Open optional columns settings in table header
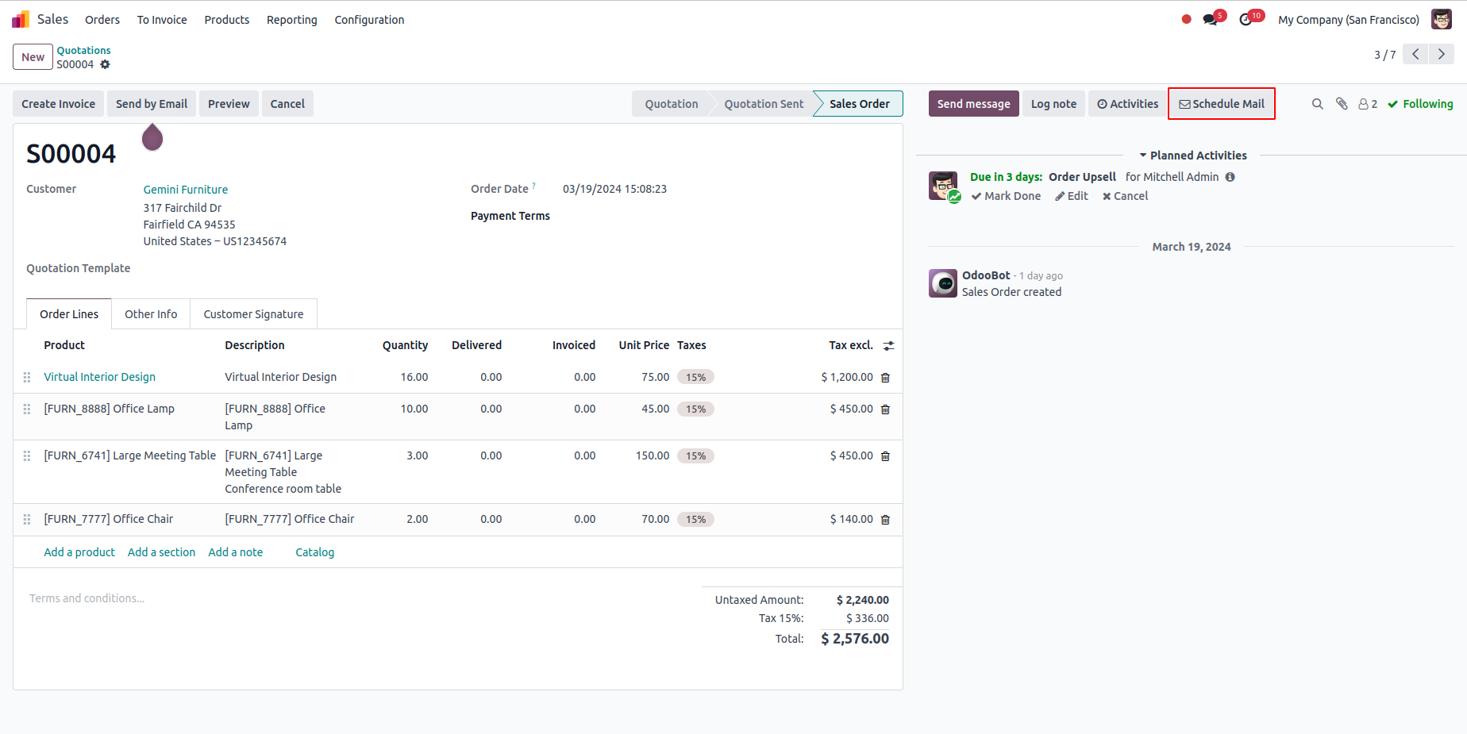This screenshot has width=1467, height=734. (889, 346)
